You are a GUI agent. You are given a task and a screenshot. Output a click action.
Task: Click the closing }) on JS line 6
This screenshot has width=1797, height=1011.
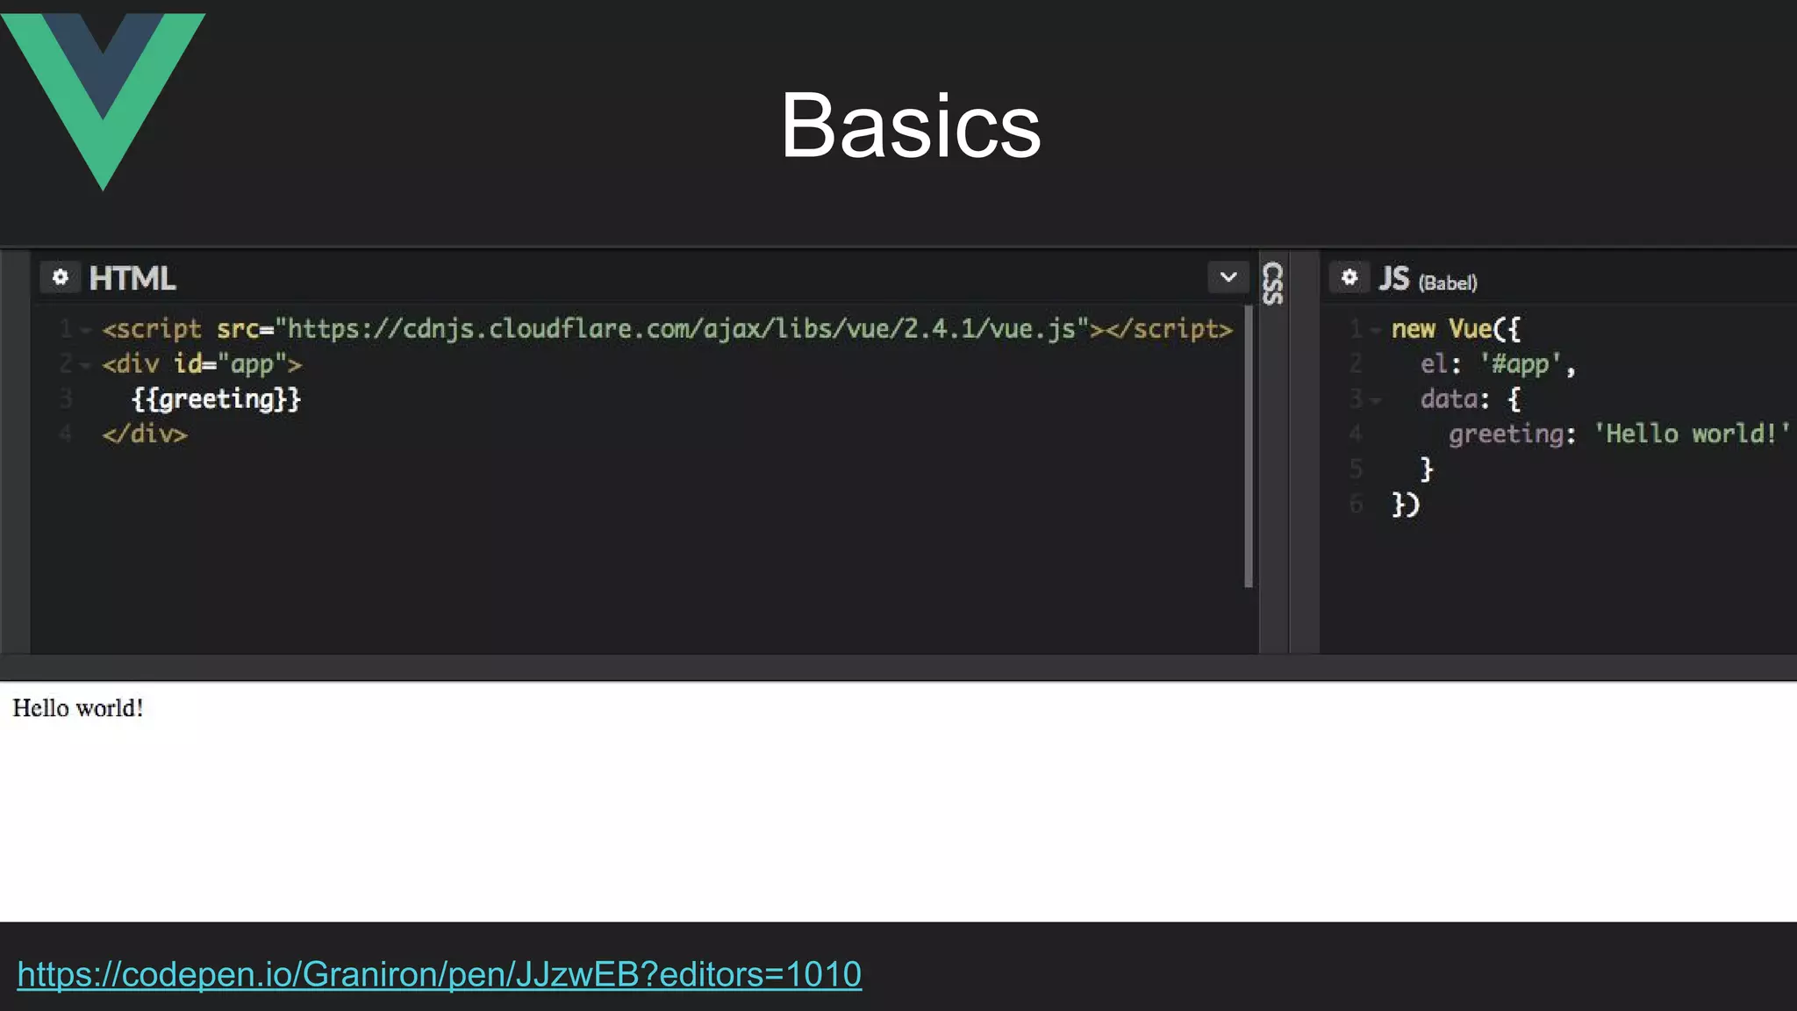click(x=1406, y=505)
